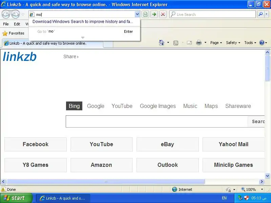
Task: Open a new blank tab
Action: (x=108, y=44)
